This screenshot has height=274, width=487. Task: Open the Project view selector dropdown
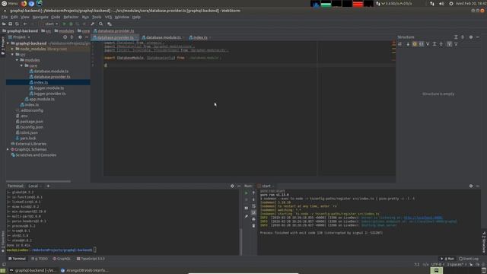(x=20, y=37)
